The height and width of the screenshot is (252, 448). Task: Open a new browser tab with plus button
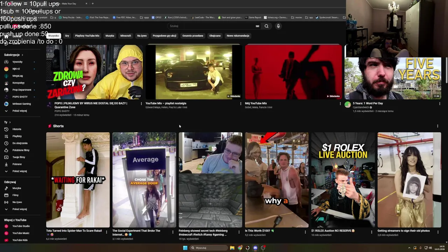pyautogui.click(x=93, y=3)
